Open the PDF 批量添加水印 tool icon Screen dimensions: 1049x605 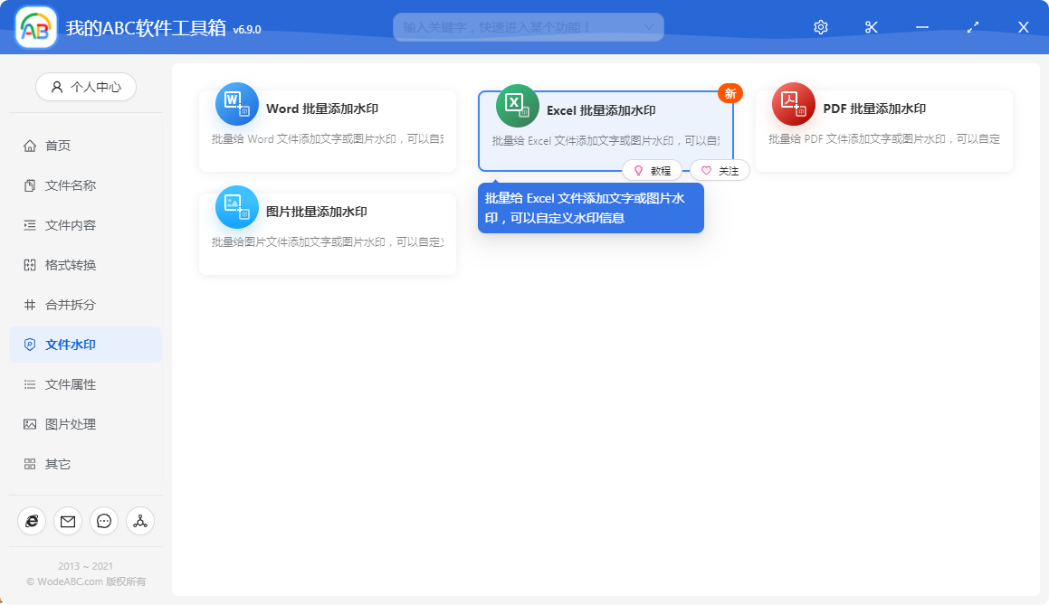click(793, 105)
